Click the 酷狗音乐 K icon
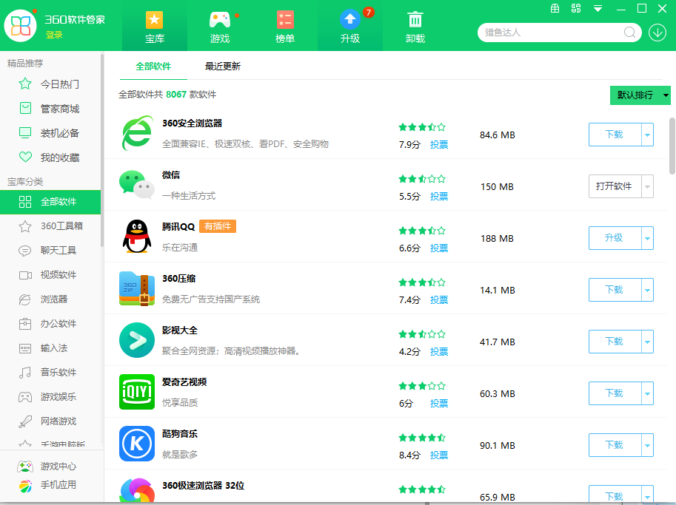This screenshot has height=505, width=676. coord(137,445)
